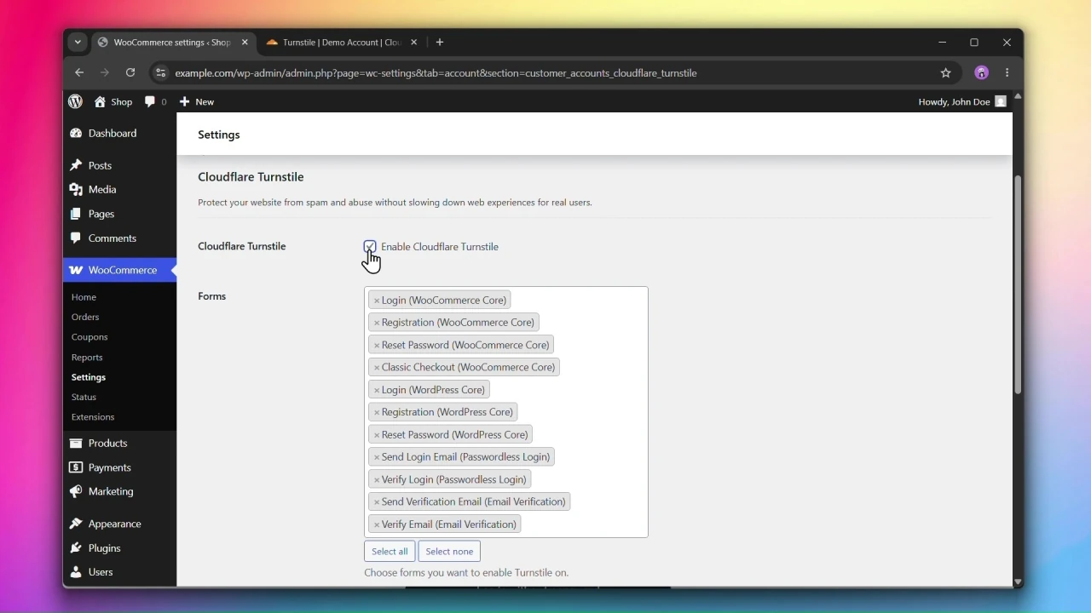Viewport: 1091px width, 613px height.
Task: Click the forward arrow in browser
Action: pyautogui.click(x=105, y=73)
